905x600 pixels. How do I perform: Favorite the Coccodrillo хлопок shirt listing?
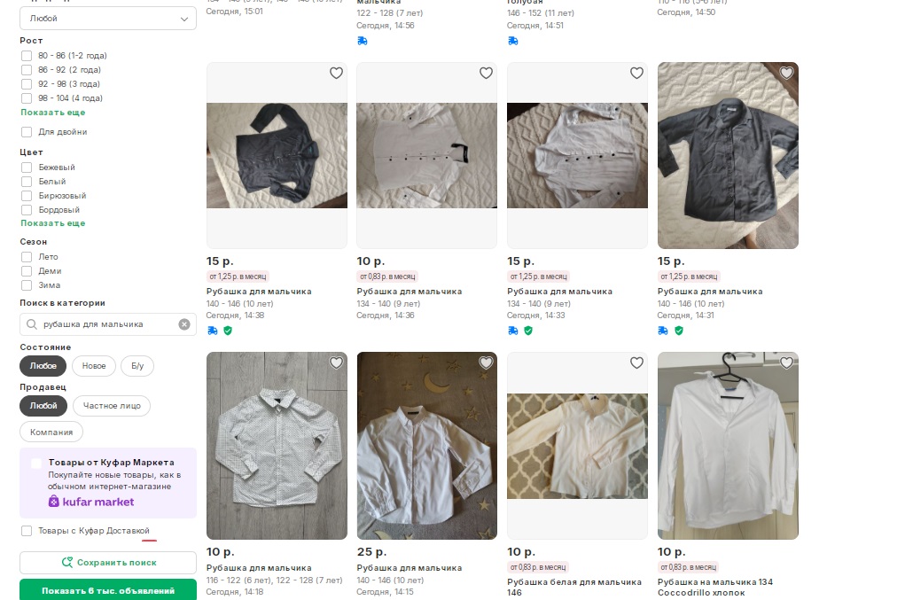(786, 362)
